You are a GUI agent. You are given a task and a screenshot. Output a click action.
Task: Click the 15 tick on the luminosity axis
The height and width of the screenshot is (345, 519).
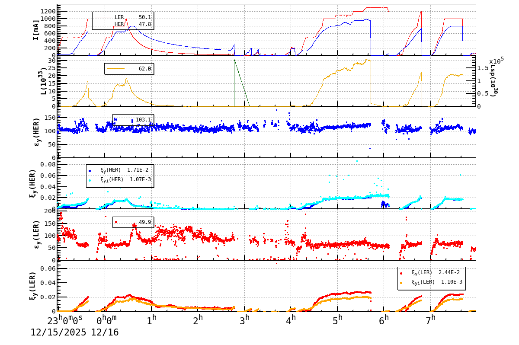tap(51, 83)
